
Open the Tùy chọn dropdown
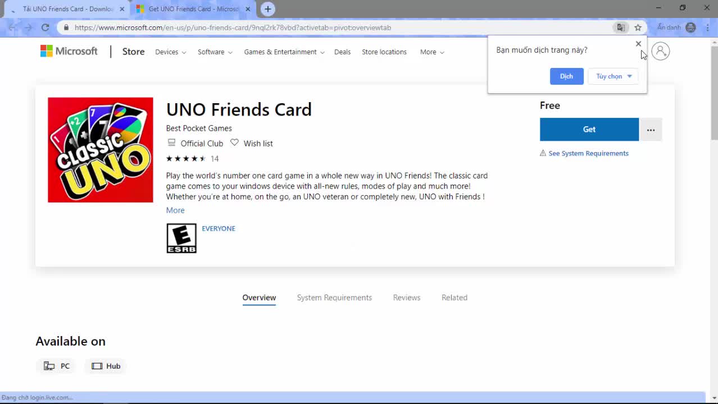point(614,76)
